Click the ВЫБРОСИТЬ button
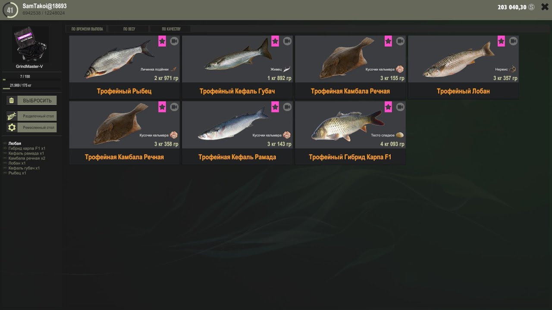Image resolution: width=552 pixels, height=310 pixels. click(37, 100)
